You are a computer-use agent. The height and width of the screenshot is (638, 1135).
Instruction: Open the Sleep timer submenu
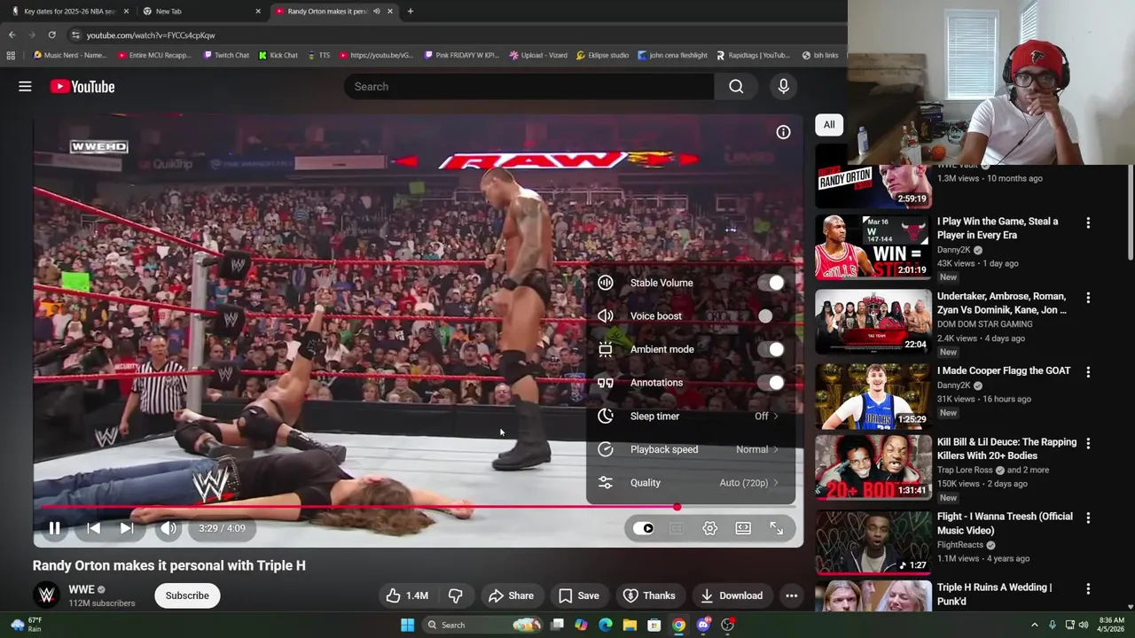coord(691,416)
